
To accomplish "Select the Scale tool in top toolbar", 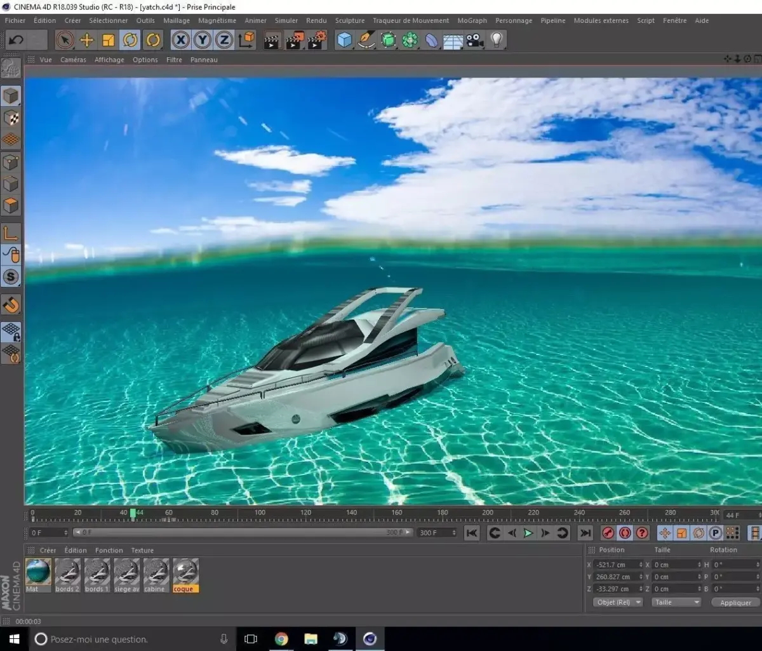I will click(x=109, y=41).
